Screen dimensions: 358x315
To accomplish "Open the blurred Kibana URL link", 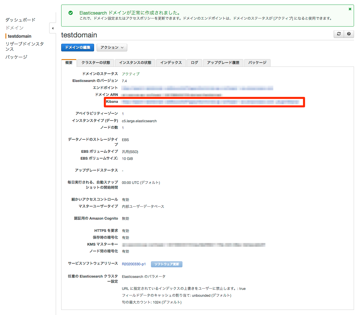I will click(210, 102).
